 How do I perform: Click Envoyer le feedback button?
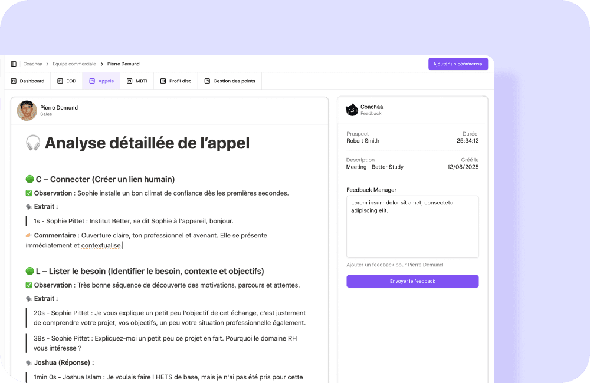click(x=412, y=281)
